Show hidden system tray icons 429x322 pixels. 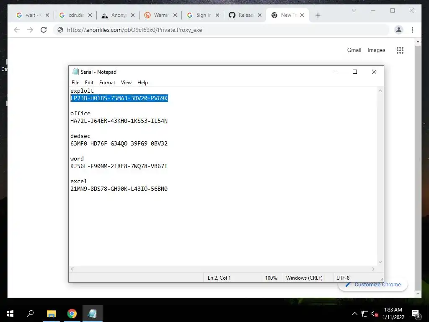click(354, 314)
